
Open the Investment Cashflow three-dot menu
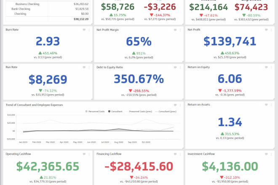click(271, 154)
